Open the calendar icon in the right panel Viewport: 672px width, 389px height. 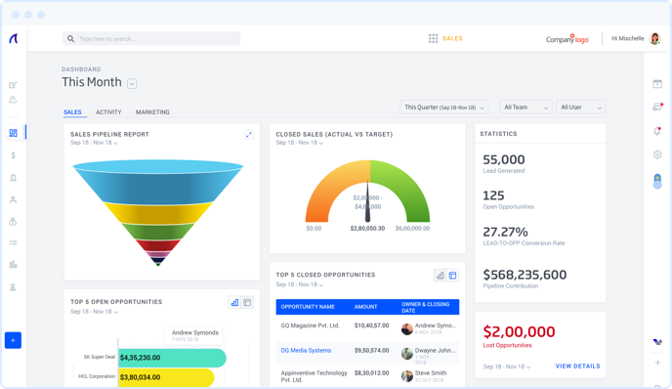(x=657, y=84)
